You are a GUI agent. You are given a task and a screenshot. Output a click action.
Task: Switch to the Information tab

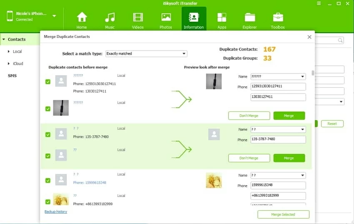[194, 20]
